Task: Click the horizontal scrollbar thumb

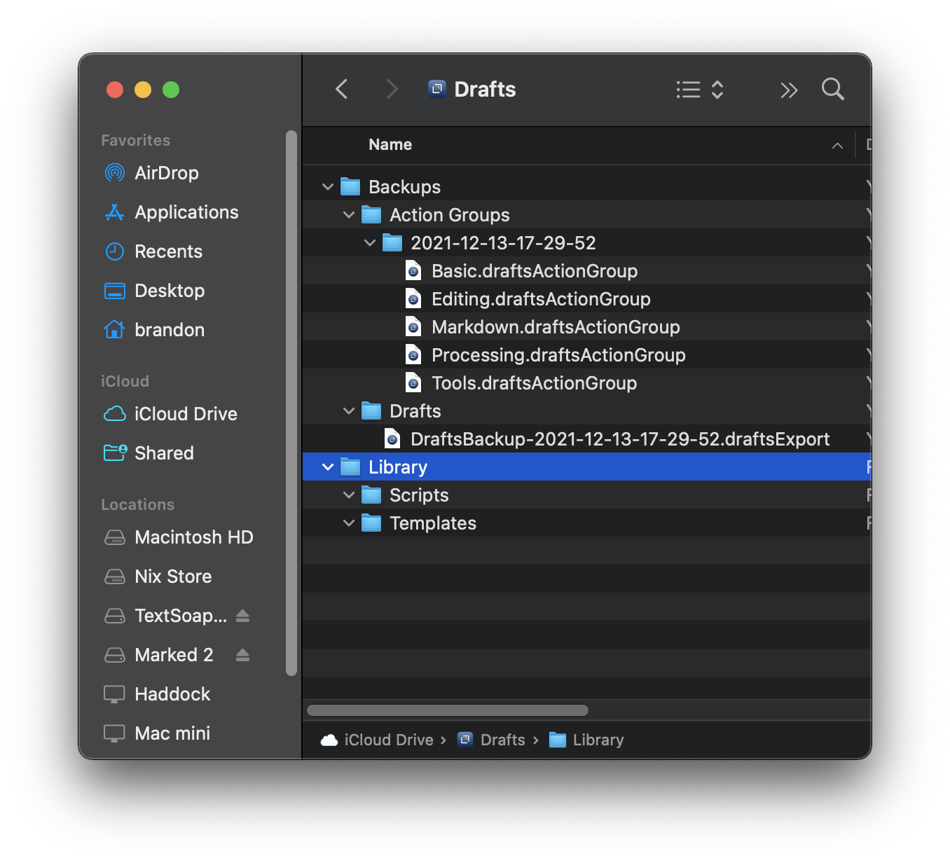Action: (448, 710)
